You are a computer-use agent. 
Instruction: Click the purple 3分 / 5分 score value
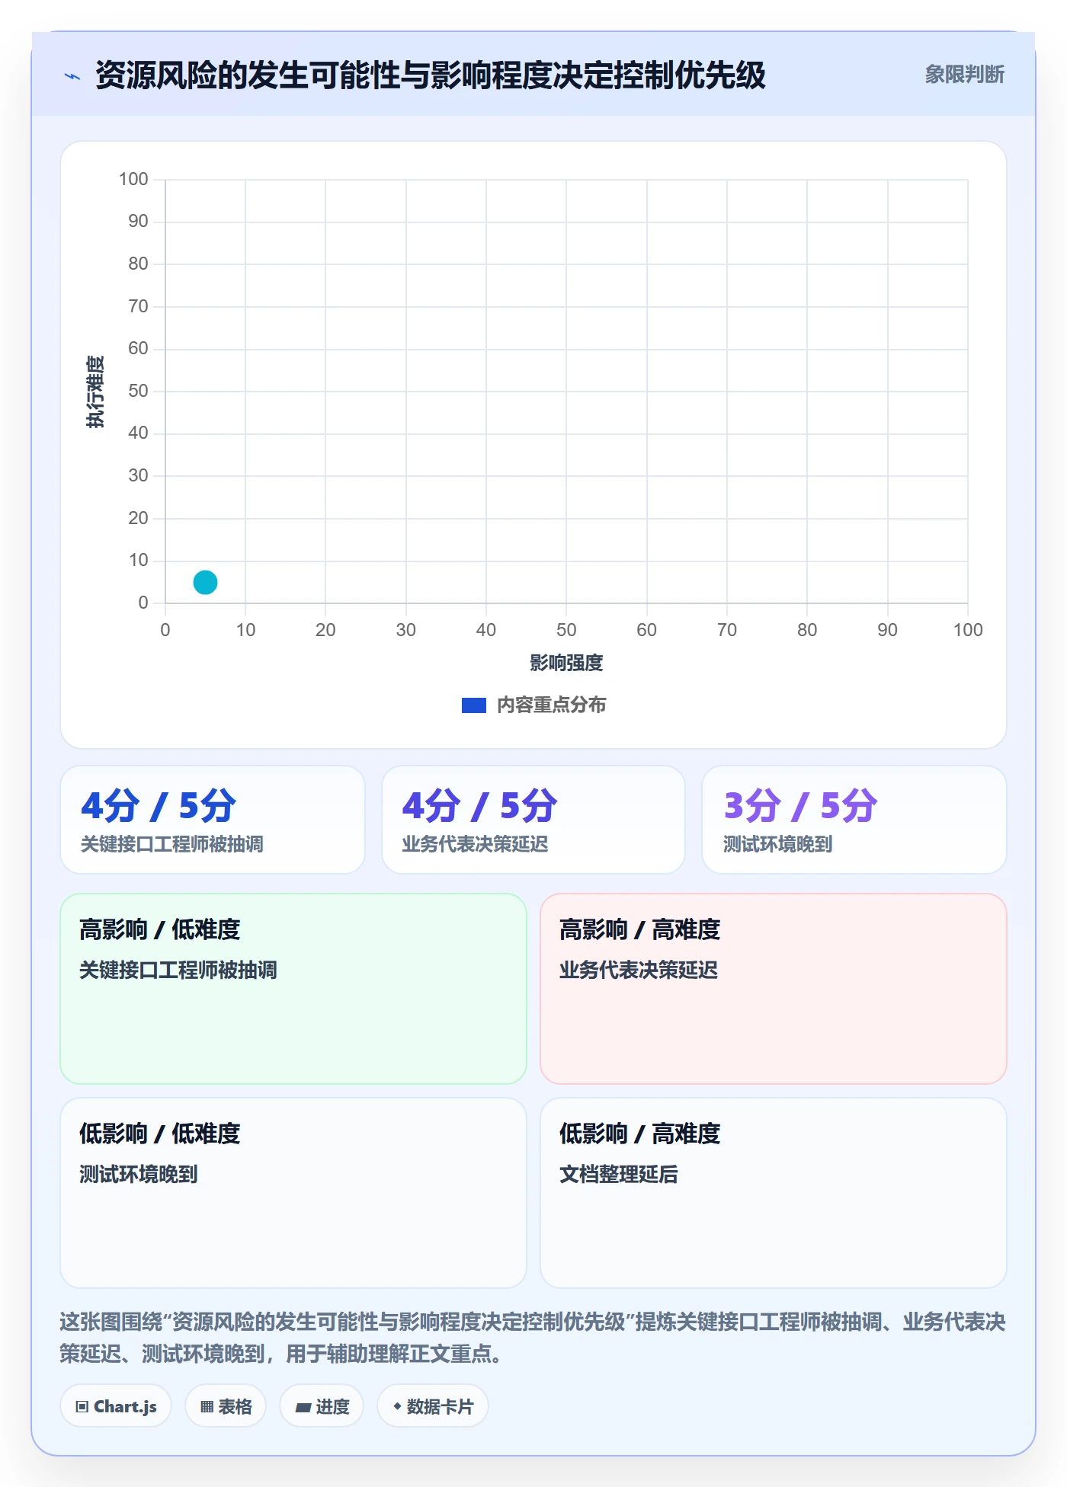(x=799, y=805)
